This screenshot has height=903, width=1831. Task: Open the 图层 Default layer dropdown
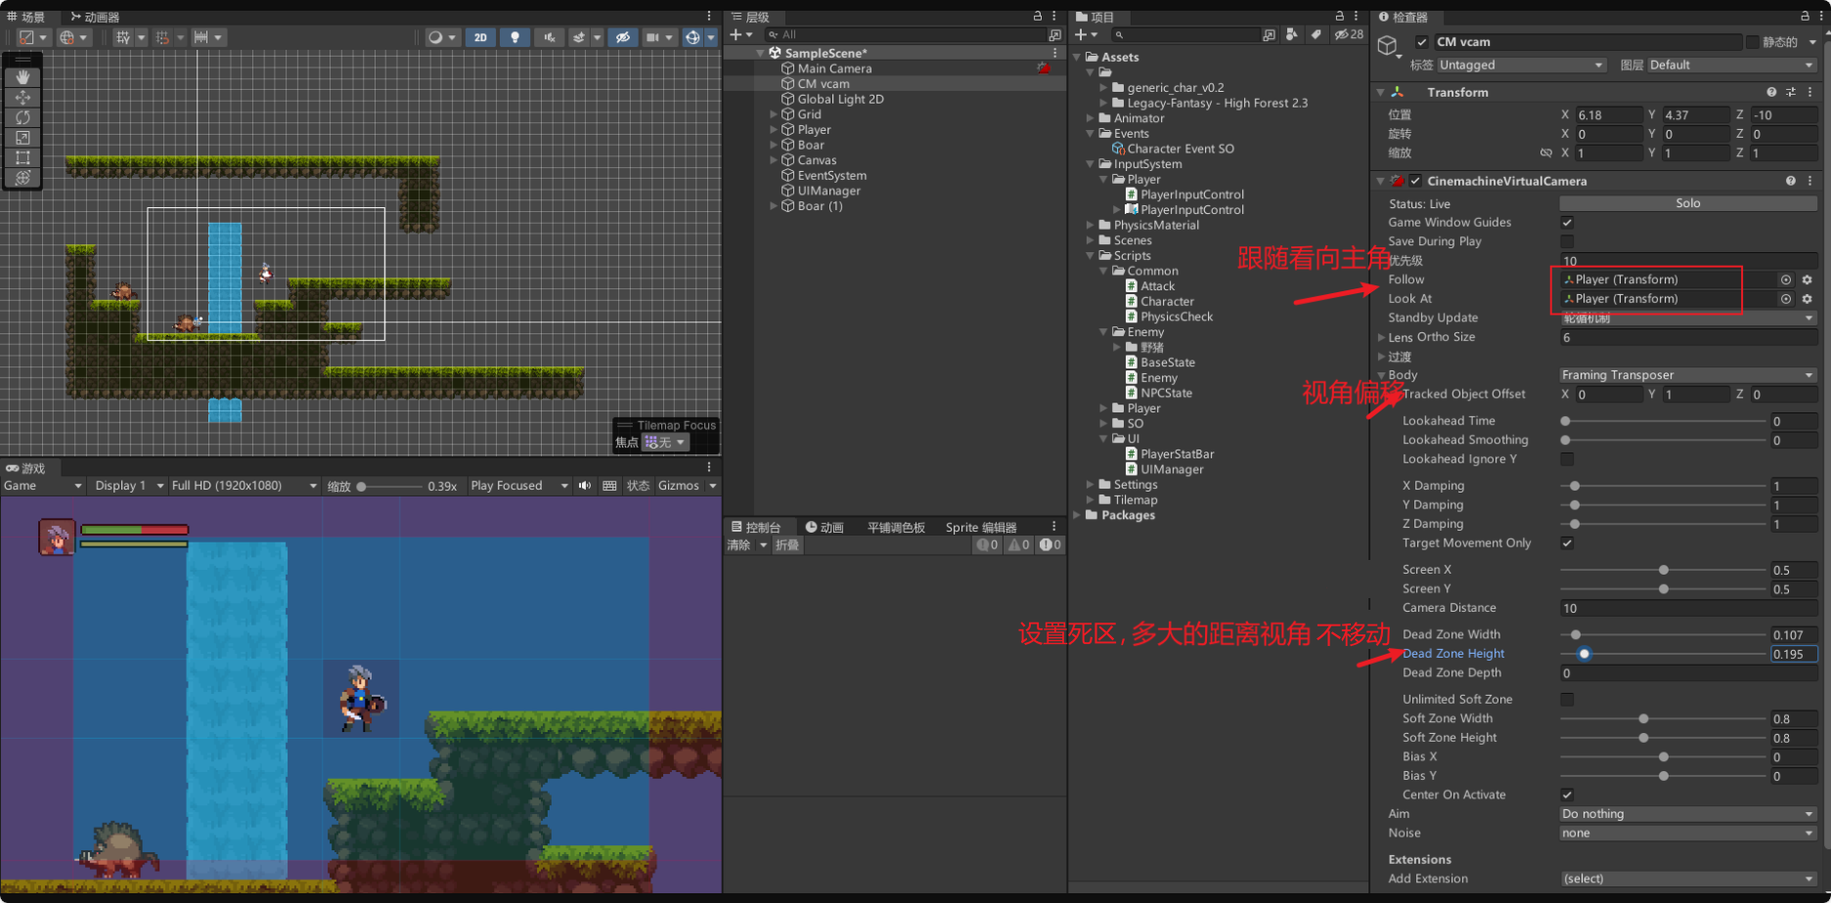[x=1731, y=65]
